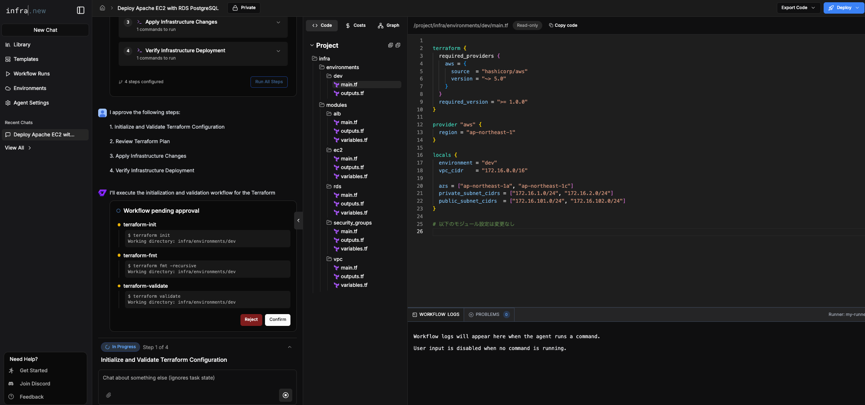
Task: Click the Templates sidebar icon
Action: tap(8, 59)
